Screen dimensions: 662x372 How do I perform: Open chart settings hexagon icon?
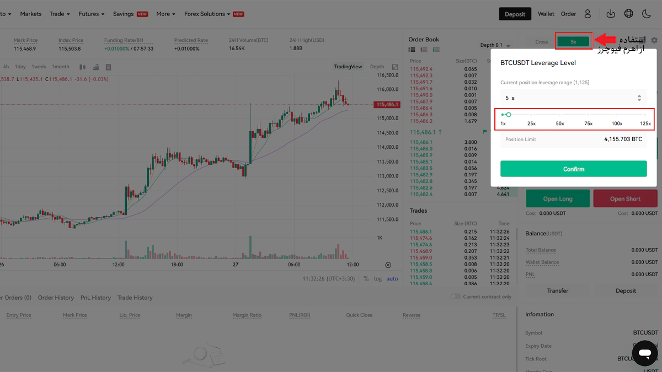pos(388,265)
